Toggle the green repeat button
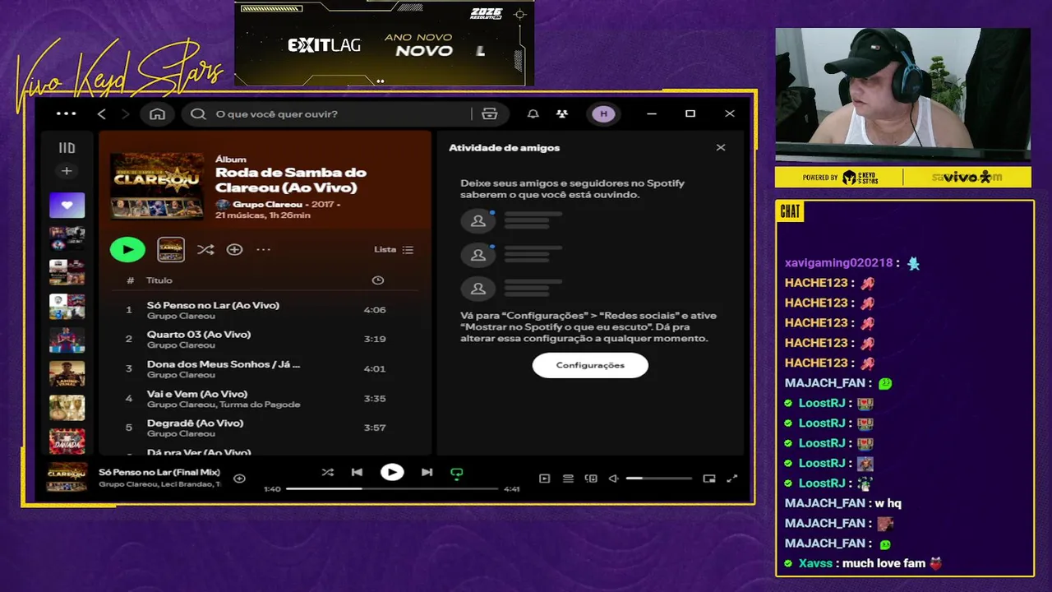 (x=457, y=473)
